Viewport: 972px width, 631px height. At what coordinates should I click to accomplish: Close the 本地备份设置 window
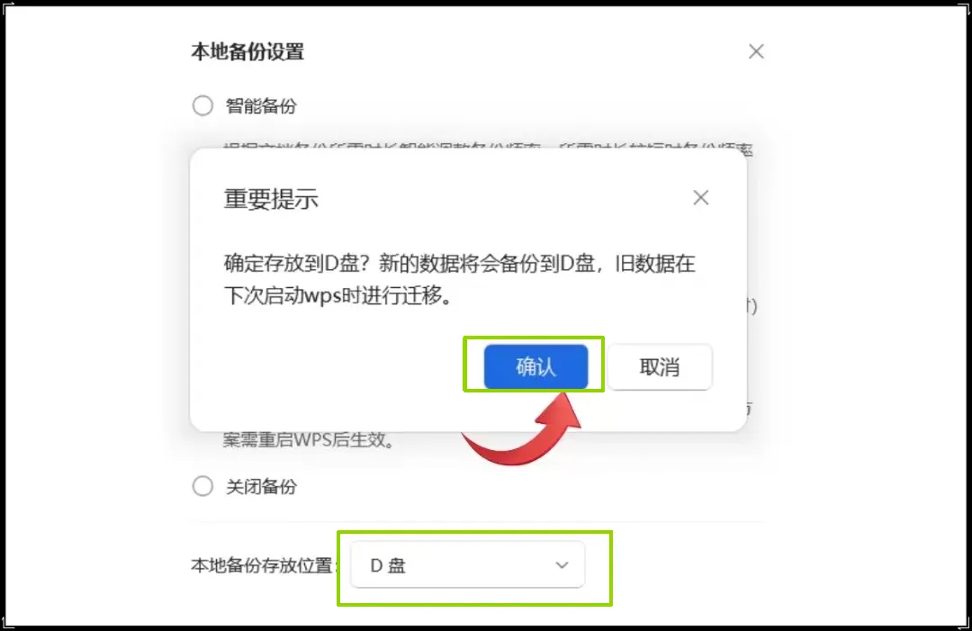point(756,51)
